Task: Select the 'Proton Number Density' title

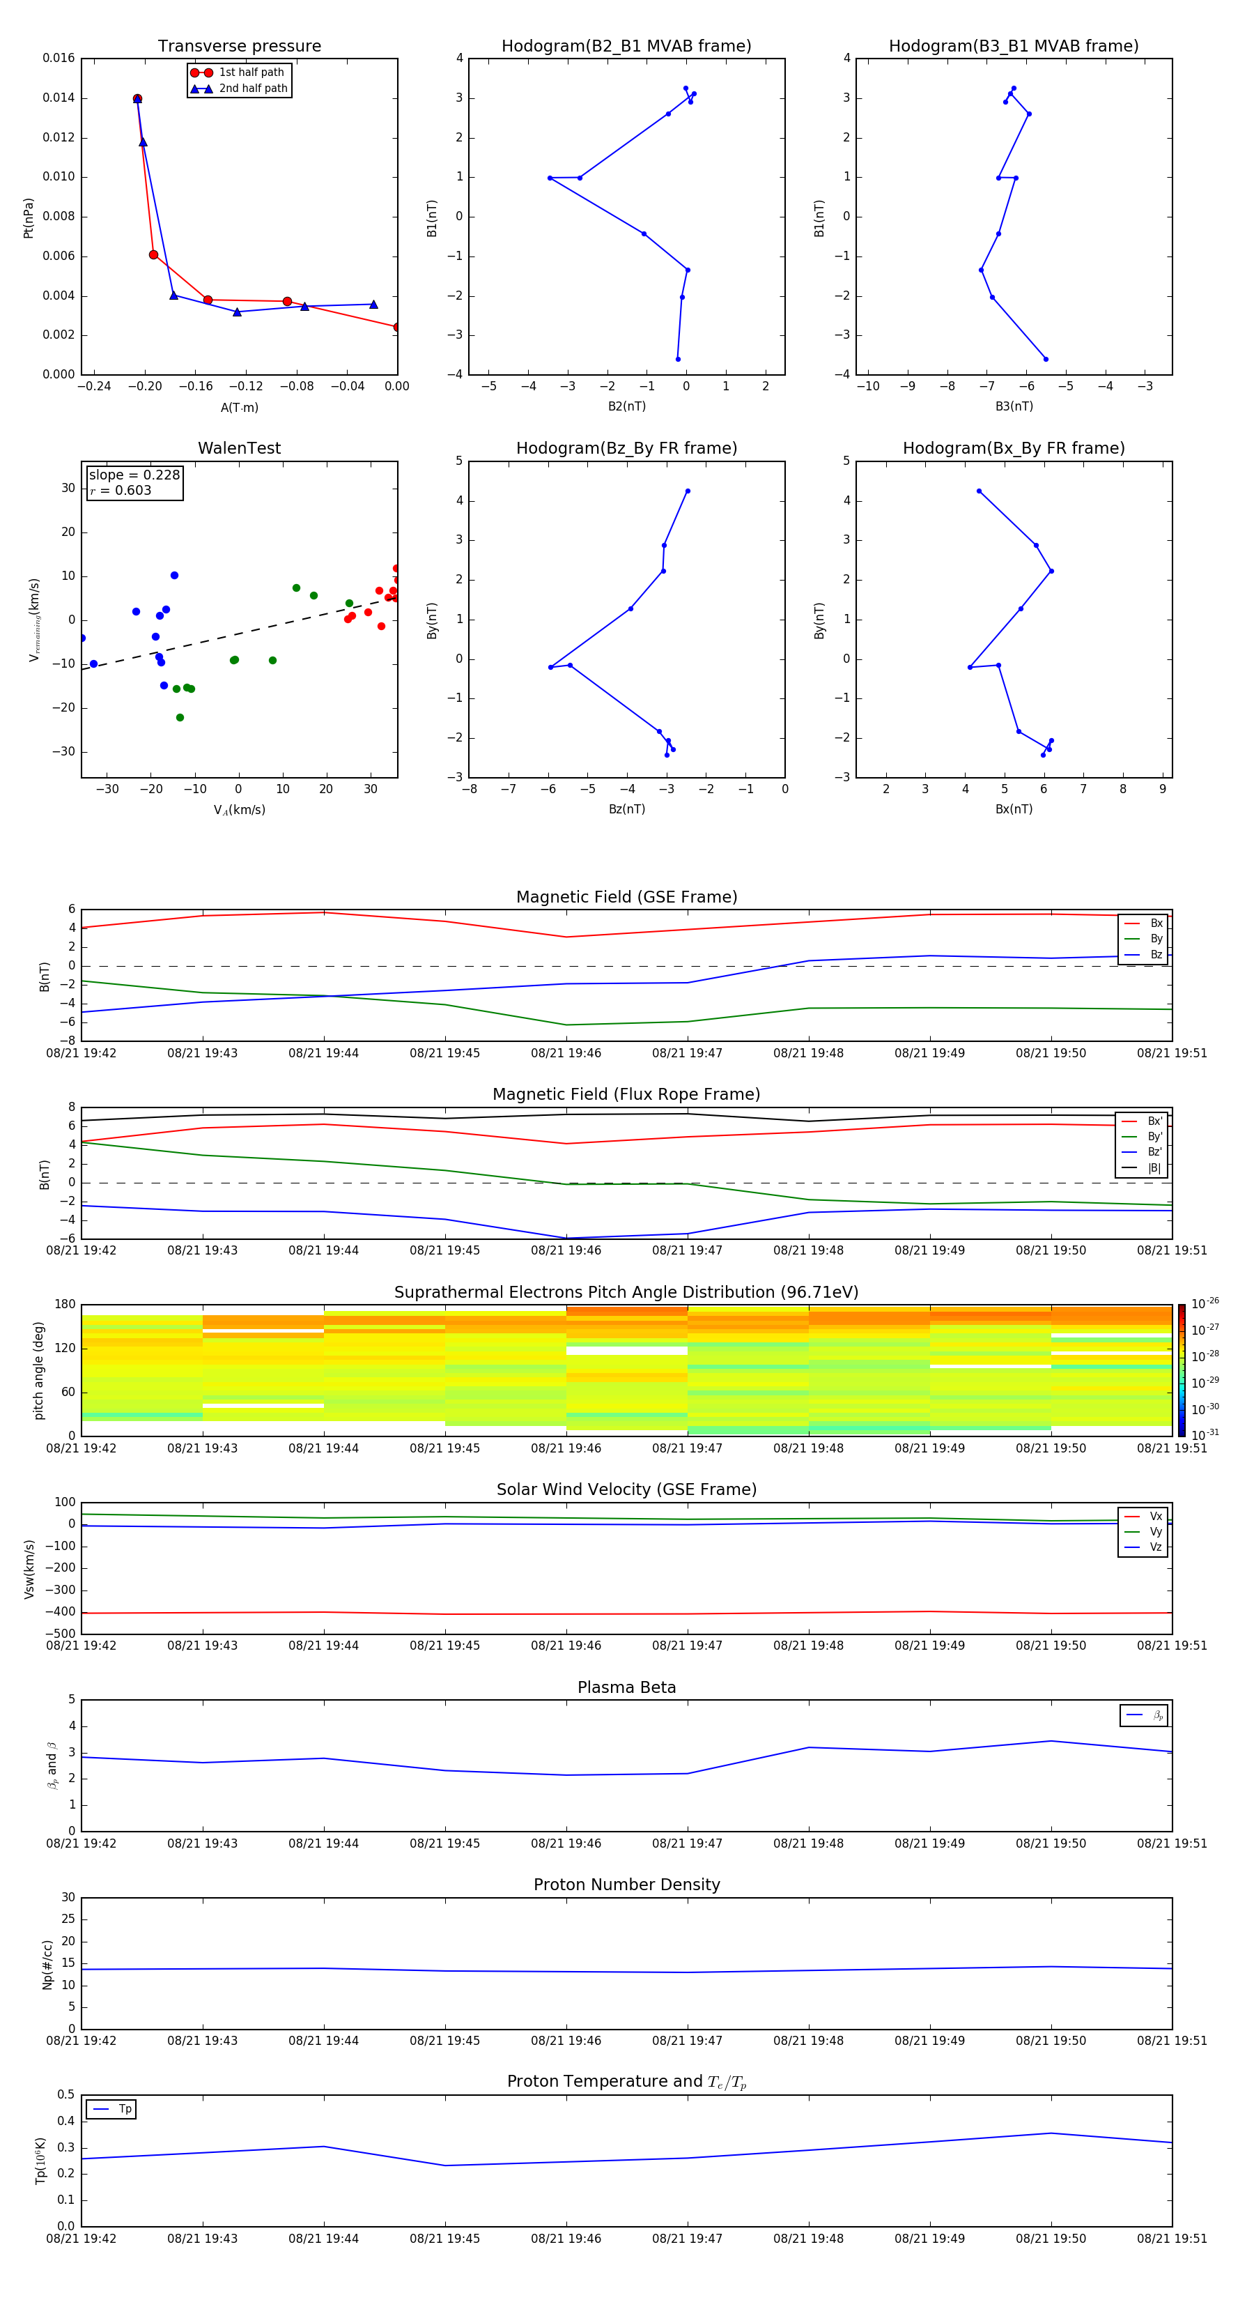Action: pos(626,1886)
